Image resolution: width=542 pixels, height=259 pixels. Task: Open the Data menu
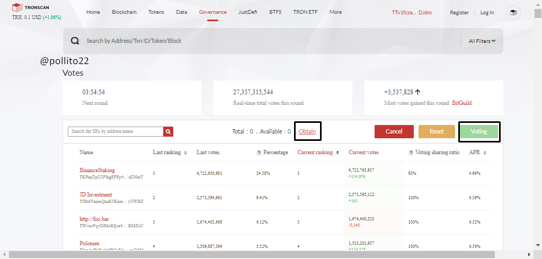click(x=182, y=12)
